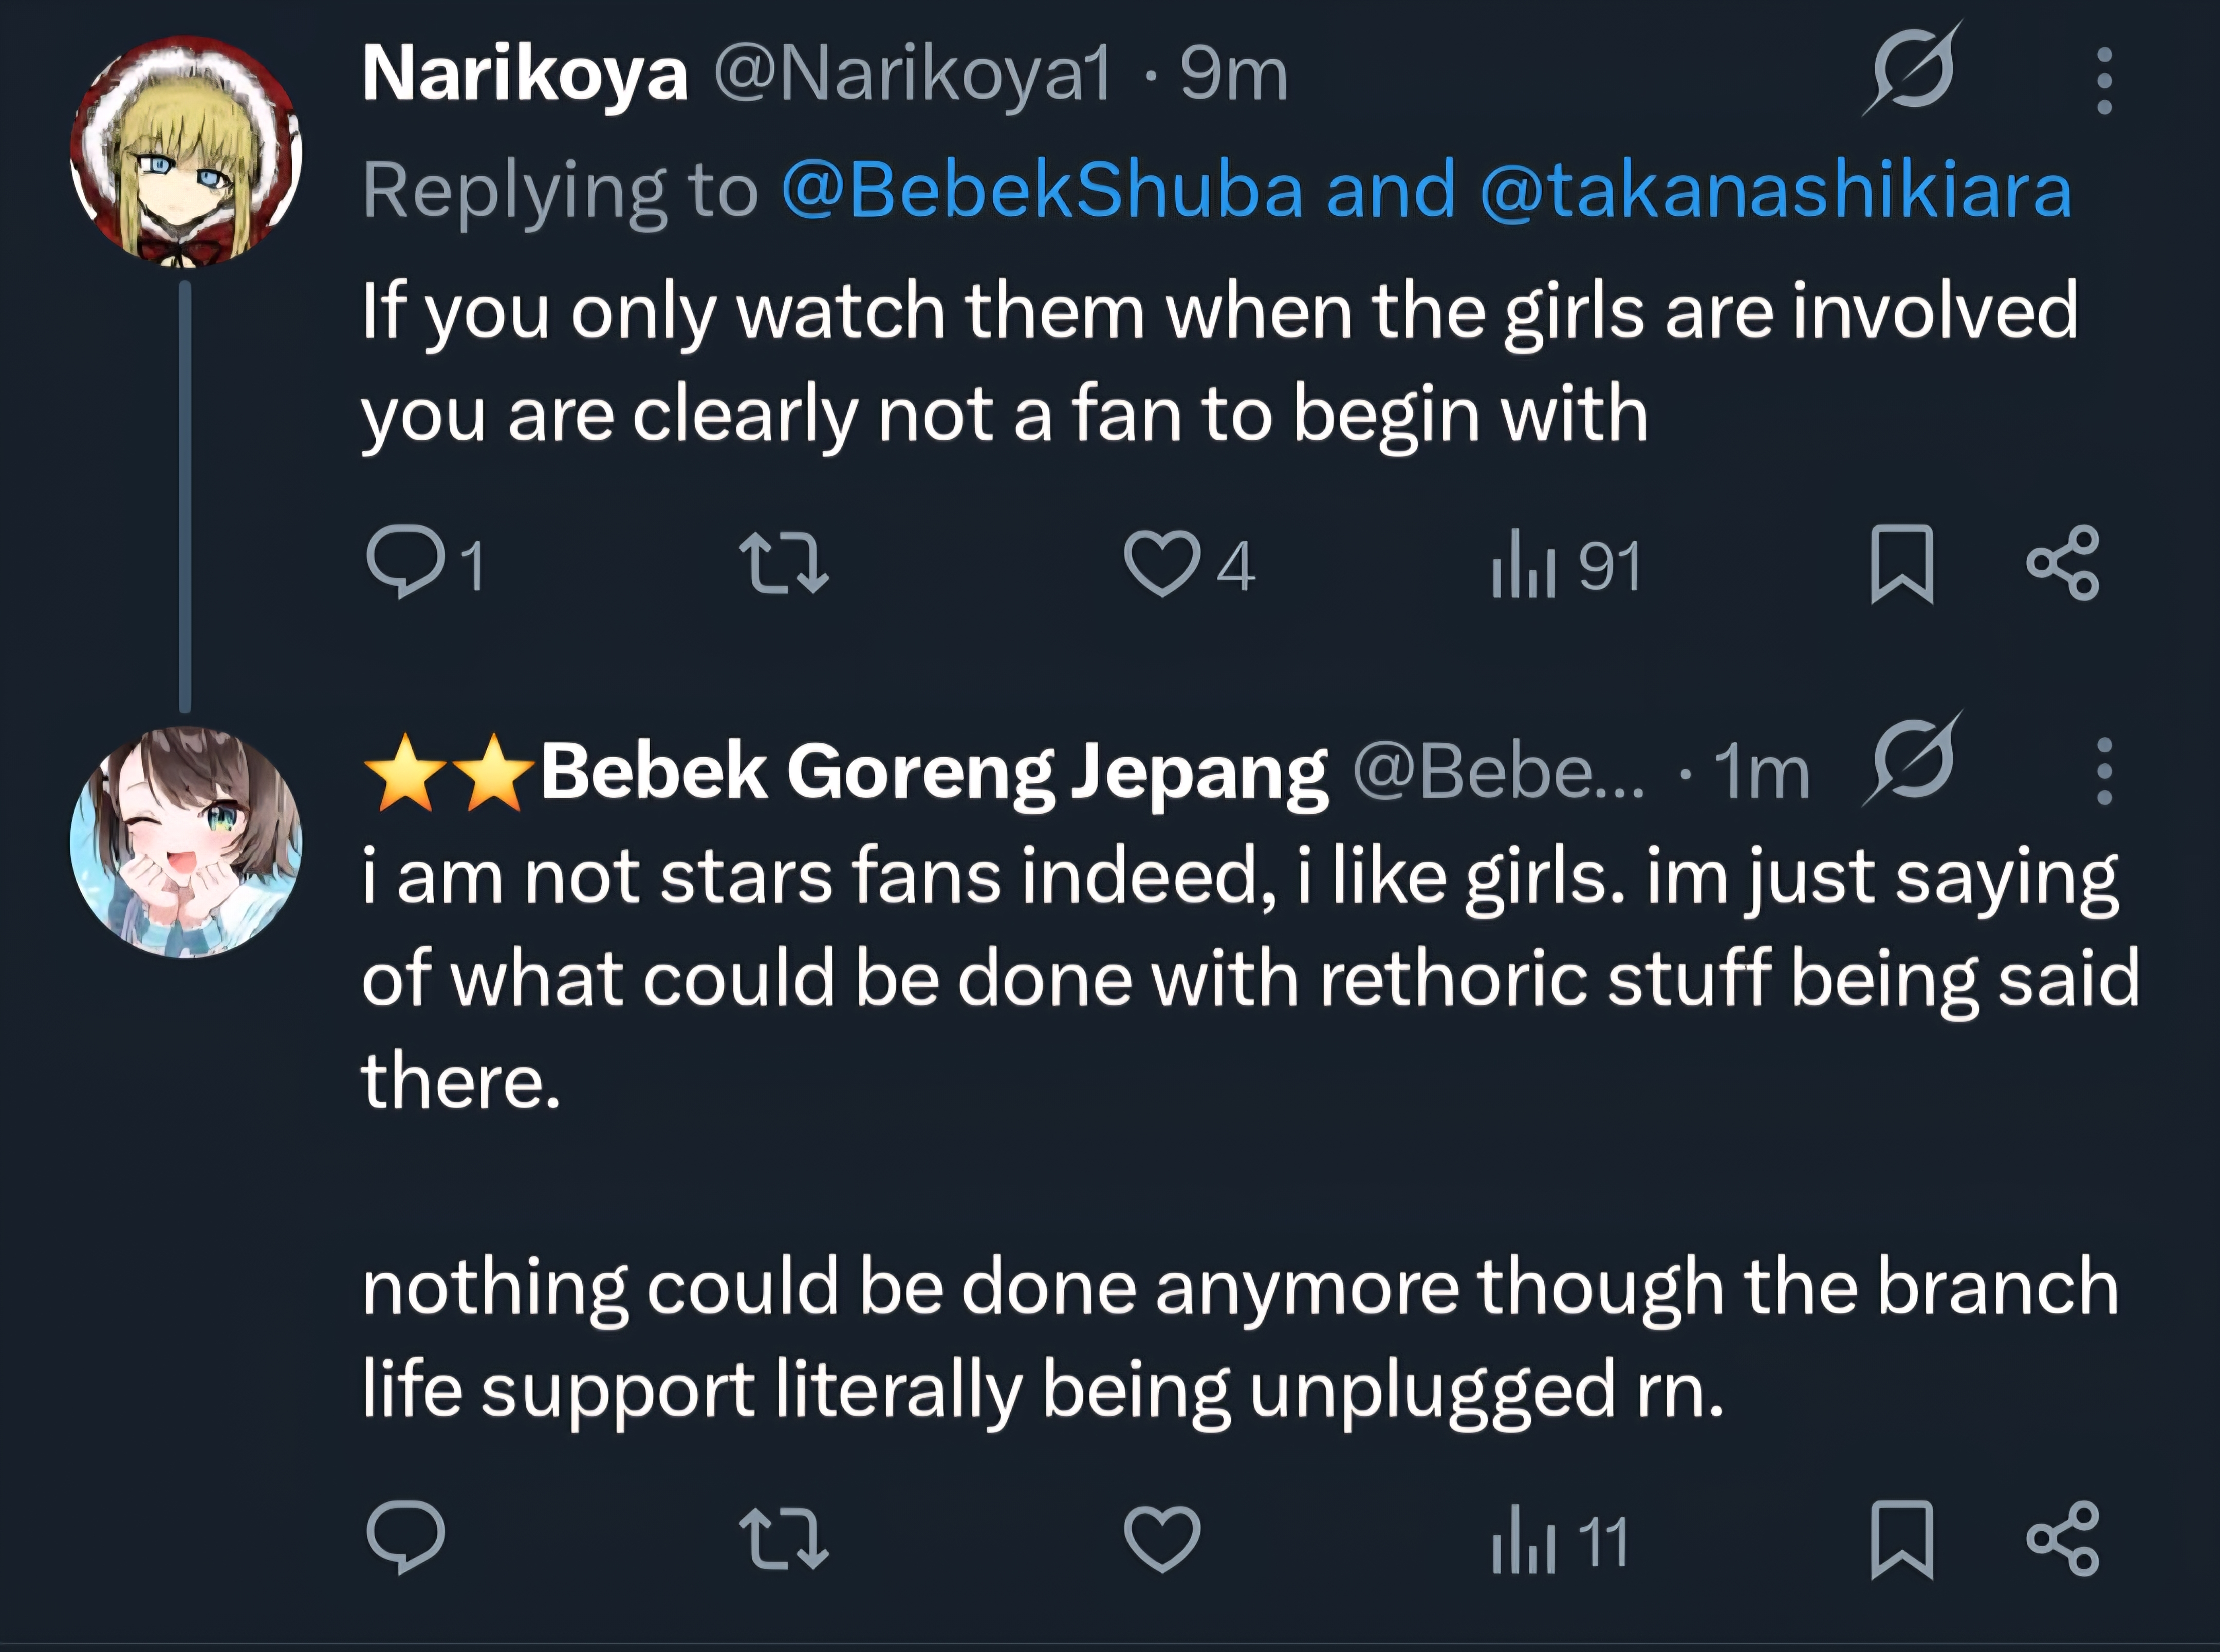Viewport: 2220px width, 1652px height.
Task: Open Narikoya's profile picture
Action: tap(185, 150)
